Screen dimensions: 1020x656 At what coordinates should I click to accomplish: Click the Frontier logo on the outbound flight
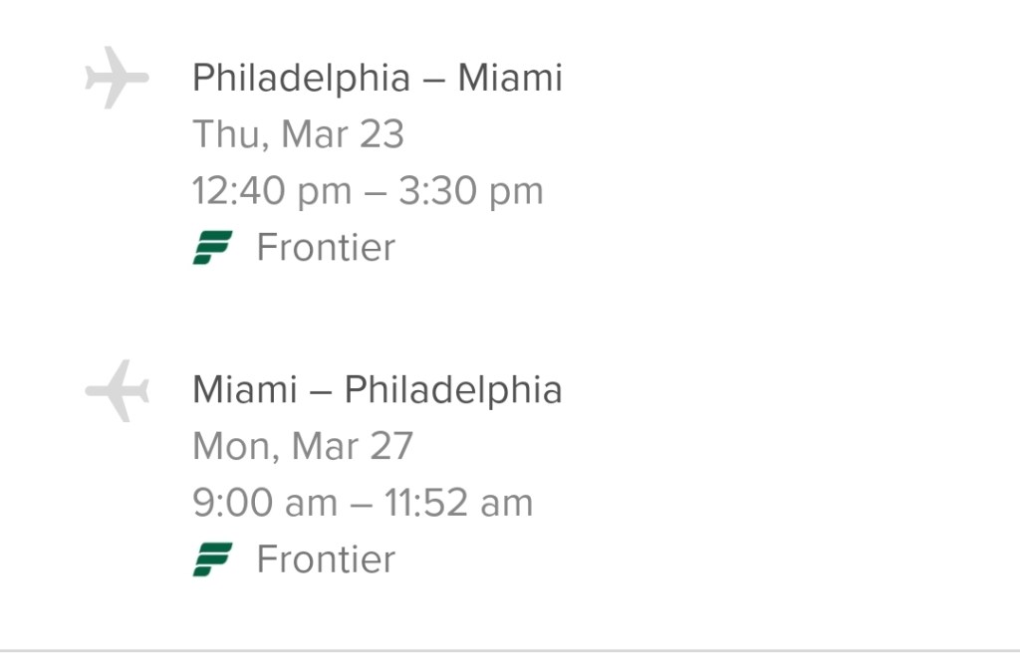(x=212, y=247)
